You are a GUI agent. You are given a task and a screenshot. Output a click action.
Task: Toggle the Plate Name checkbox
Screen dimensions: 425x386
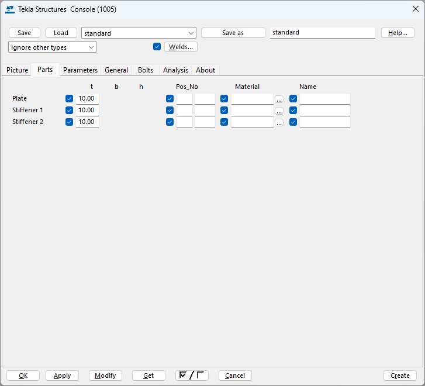[x=293, y=98]
